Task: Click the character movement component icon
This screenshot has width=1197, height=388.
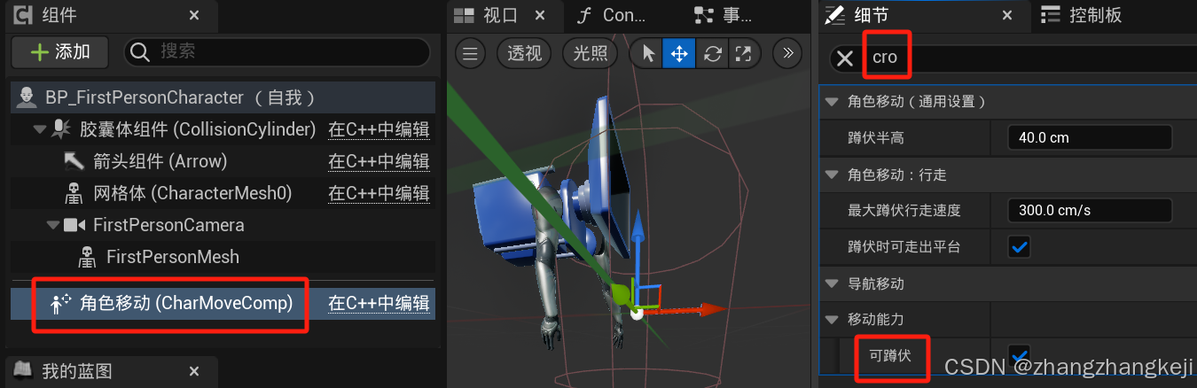Action: [61, 303]
